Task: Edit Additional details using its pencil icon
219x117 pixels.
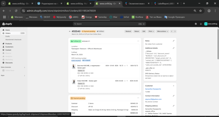Action: pos(173,48)
